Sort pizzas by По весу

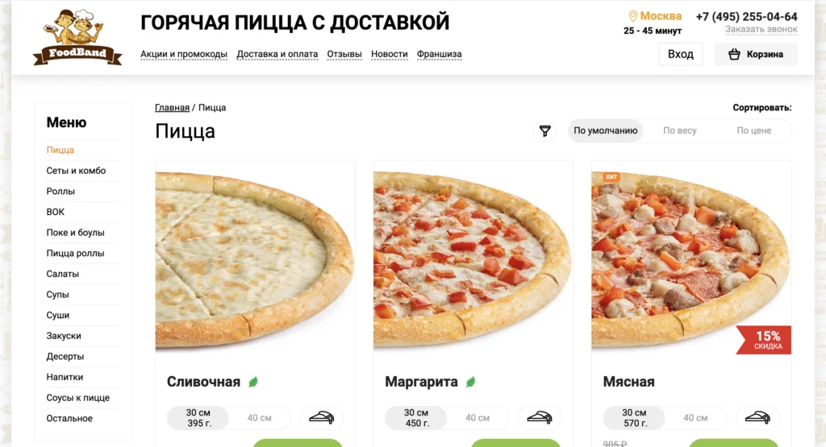point(679,131)
